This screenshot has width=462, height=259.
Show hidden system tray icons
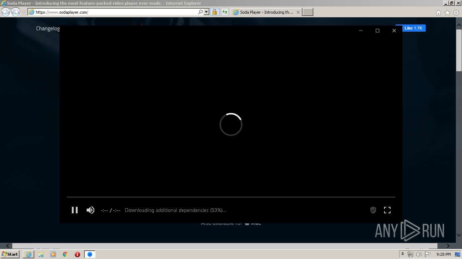point(402,254)
